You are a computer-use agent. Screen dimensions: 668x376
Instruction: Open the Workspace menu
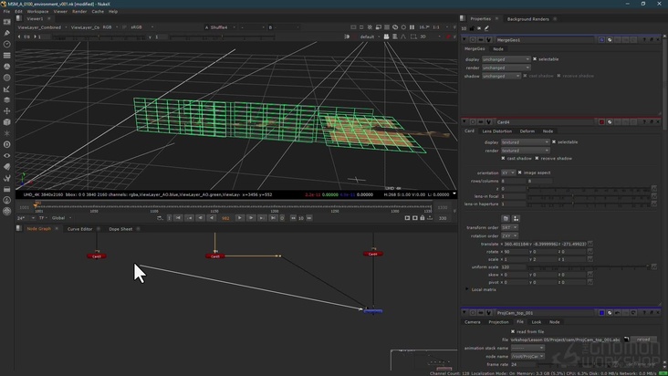tap(37, 12)
